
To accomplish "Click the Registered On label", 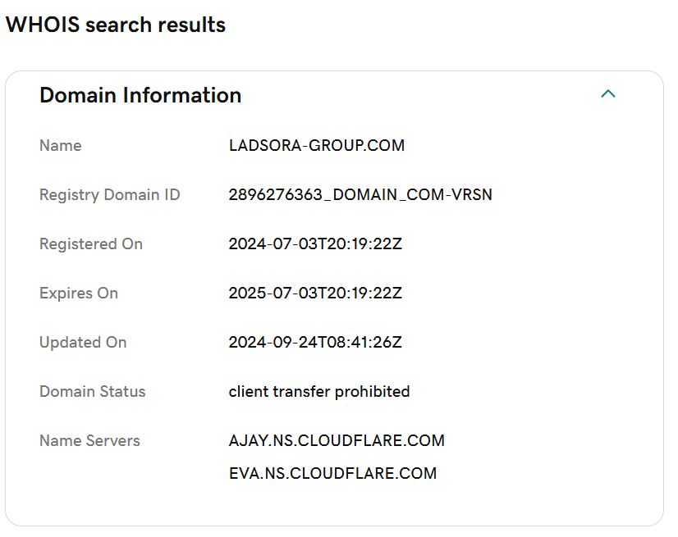I will coord(91,244).
